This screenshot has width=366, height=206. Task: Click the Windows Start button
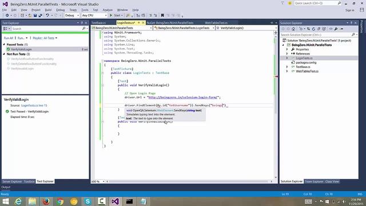point(5,201)
